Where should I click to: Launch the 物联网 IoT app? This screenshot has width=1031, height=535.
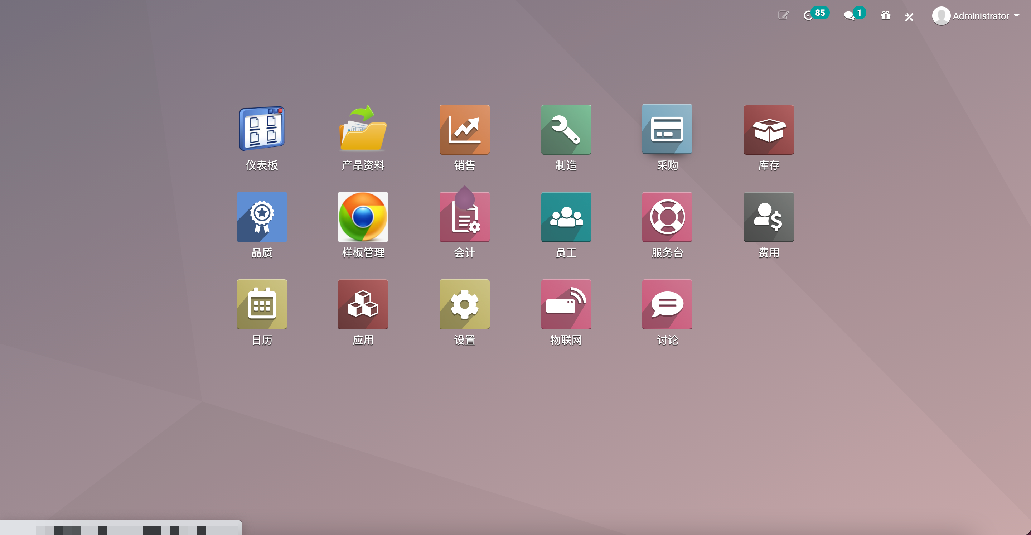click(566, 304)
